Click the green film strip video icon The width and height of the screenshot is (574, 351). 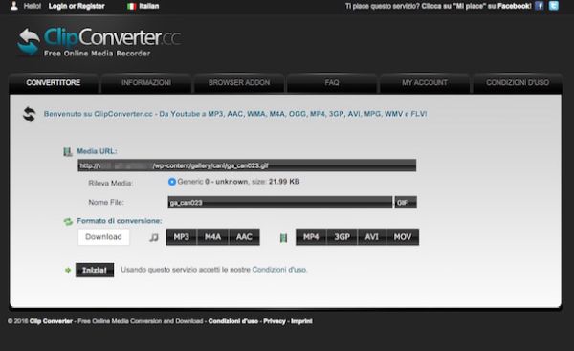coord(283,238)
